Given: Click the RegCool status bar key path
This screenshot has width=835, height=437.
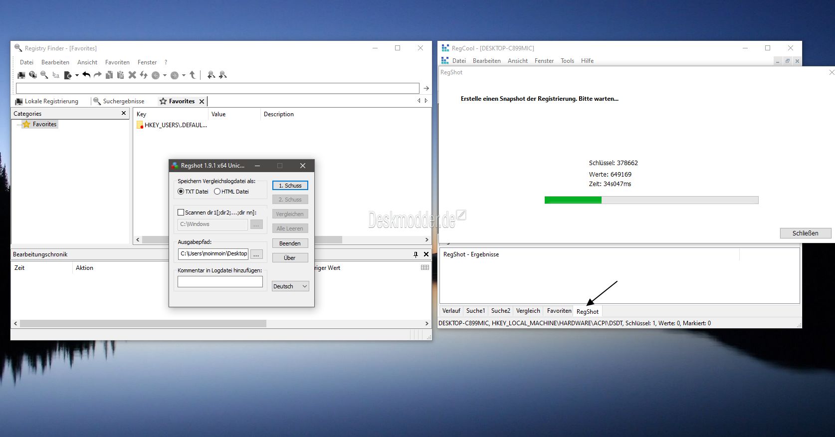Looking at the screenshot, I should pos(575,323).
